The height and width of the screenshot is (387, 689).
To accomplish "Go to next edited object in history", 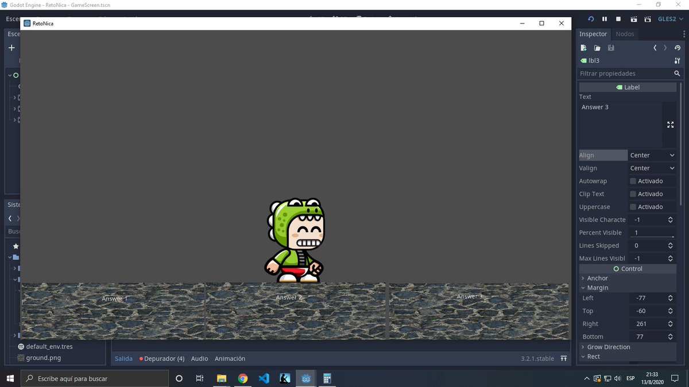I will point(665,48).
